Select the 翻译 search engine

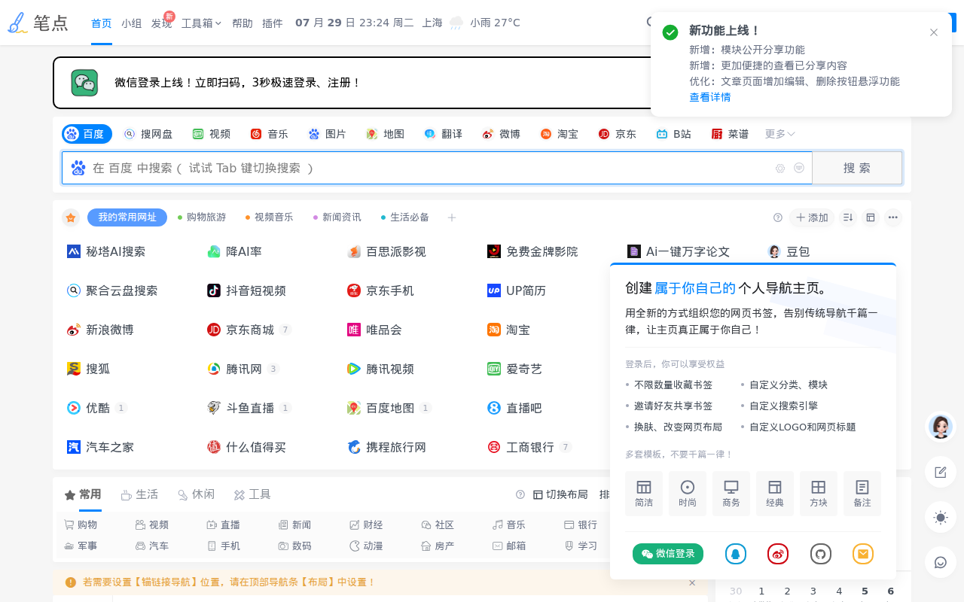point(444,134)
